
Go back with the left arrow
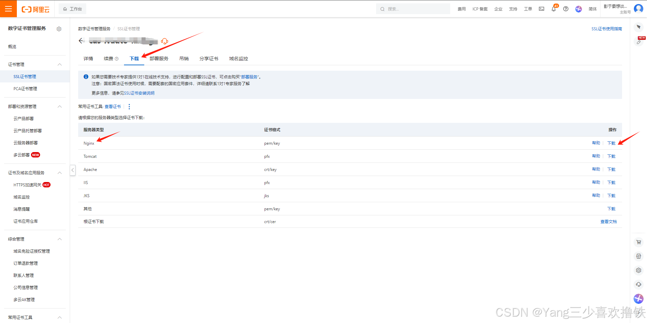pos(81,41)
